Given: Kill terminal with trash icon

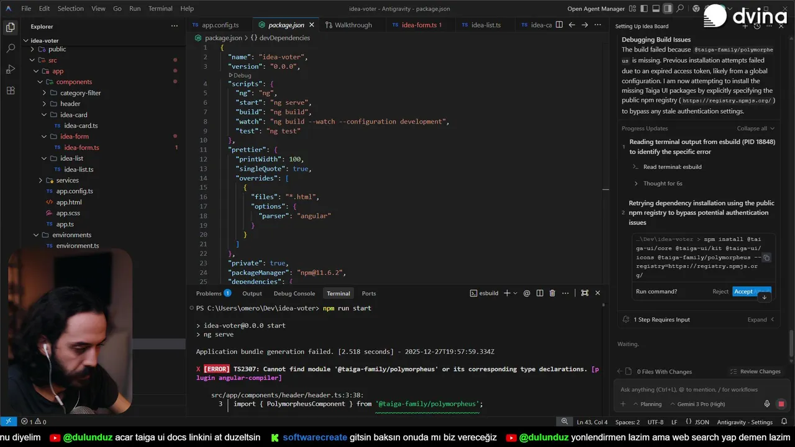Looking at the screenshot, I should click(x=552, y=293).
